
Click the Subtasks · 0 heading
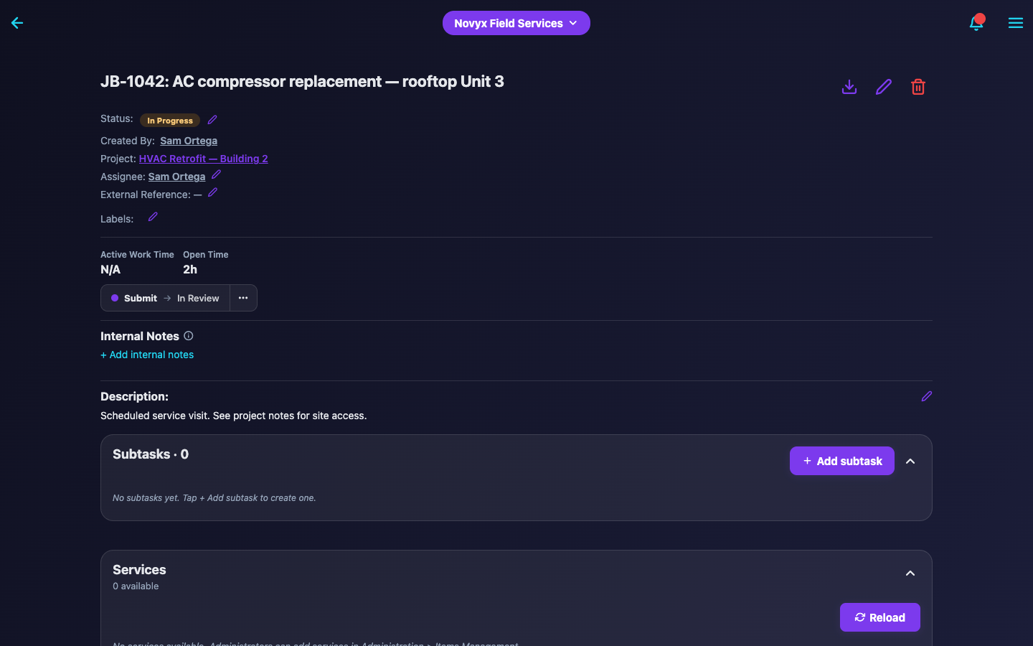tap(151, 454)
